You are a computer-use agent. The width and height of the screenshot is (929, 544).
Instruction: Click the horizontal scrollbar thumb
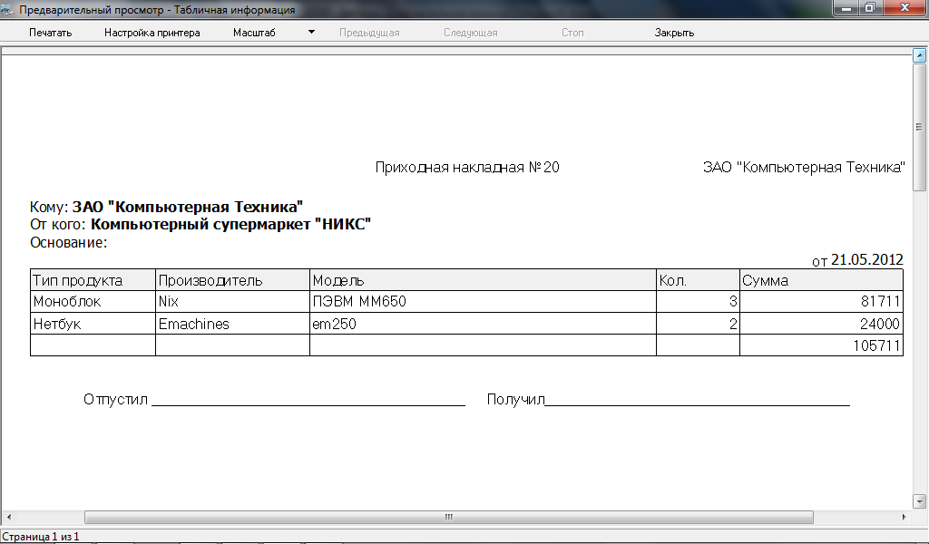(x=448, y=517)
